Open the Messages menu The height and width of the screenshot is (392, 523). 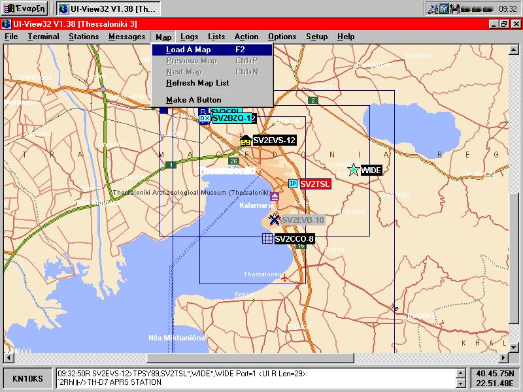(127, 37)
